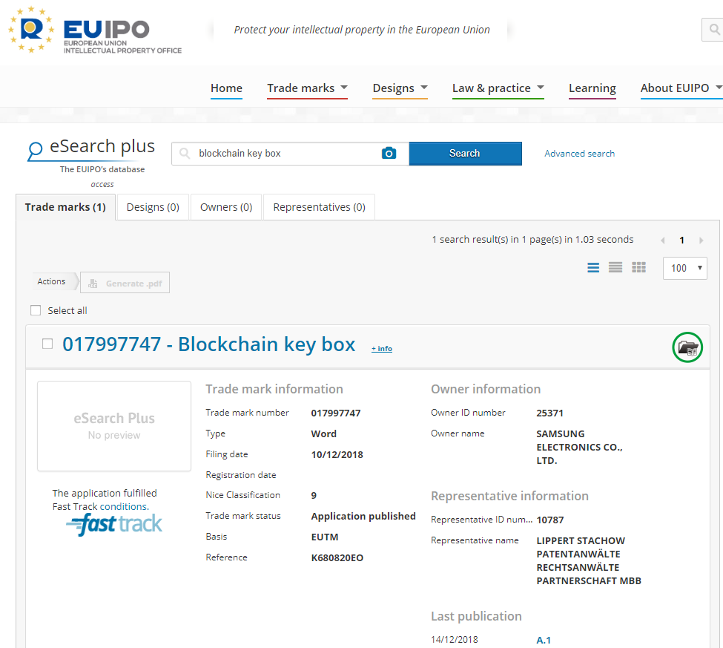The image size is (723, 648).
Task: Expand the Designs menu
Action: (400, 88)
